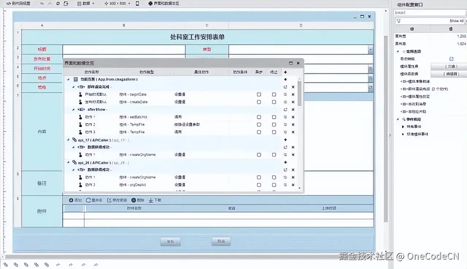Collapse the afterShow event node
This screenshot has width=467, height=269.
pyautogui.click(x=73, y=110)
